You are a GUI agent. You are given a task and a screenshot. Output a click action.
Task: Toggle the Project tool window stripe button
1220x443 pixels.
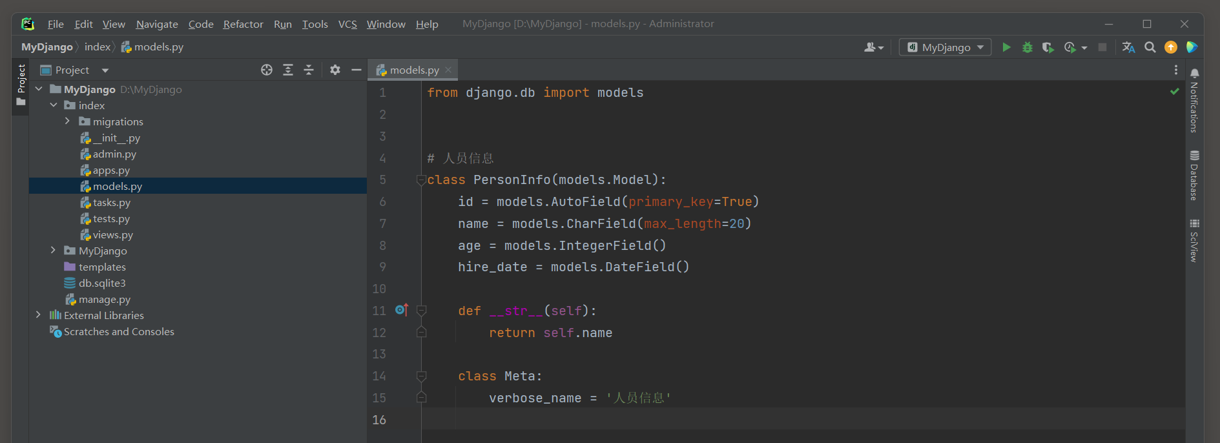(x=21, y=85)
